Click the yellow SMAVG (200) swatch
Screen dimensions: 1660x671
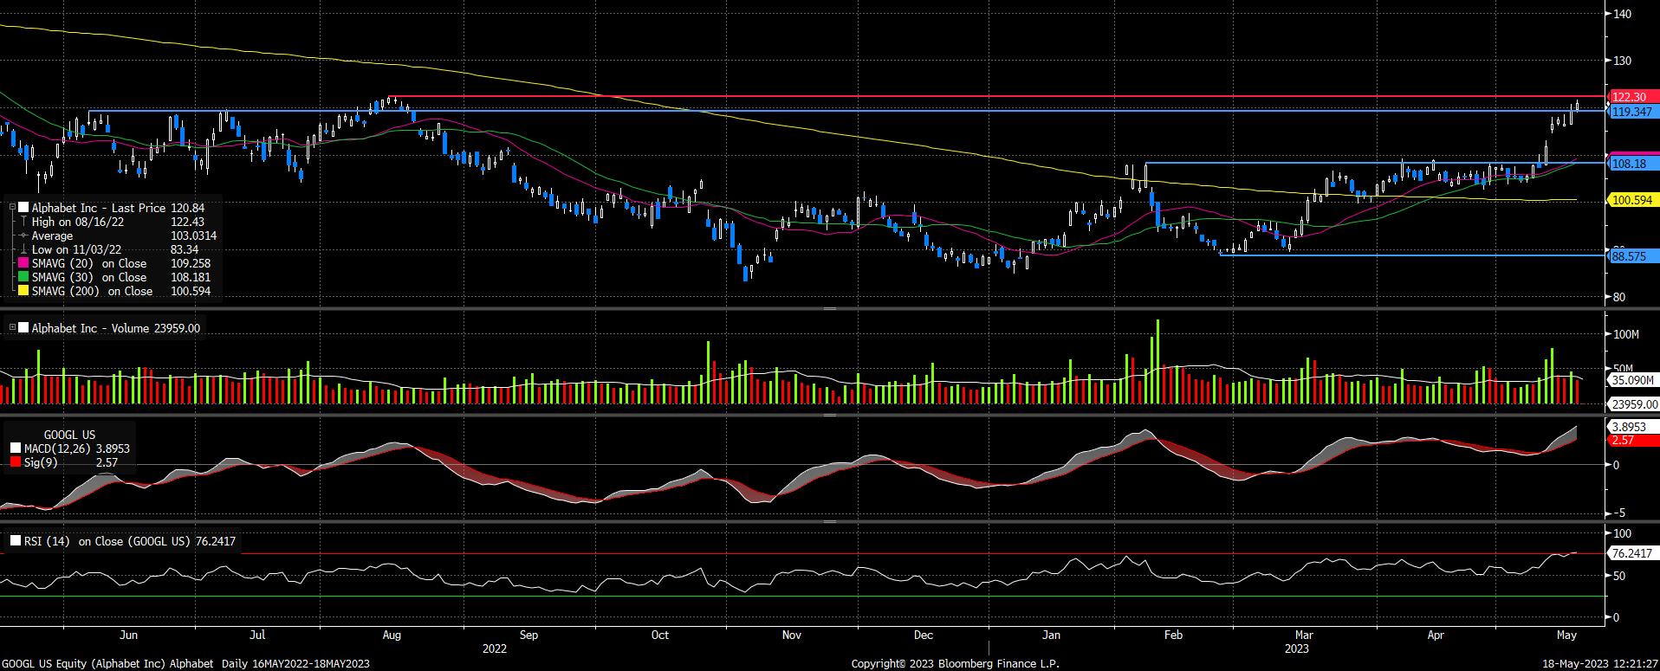23,291
